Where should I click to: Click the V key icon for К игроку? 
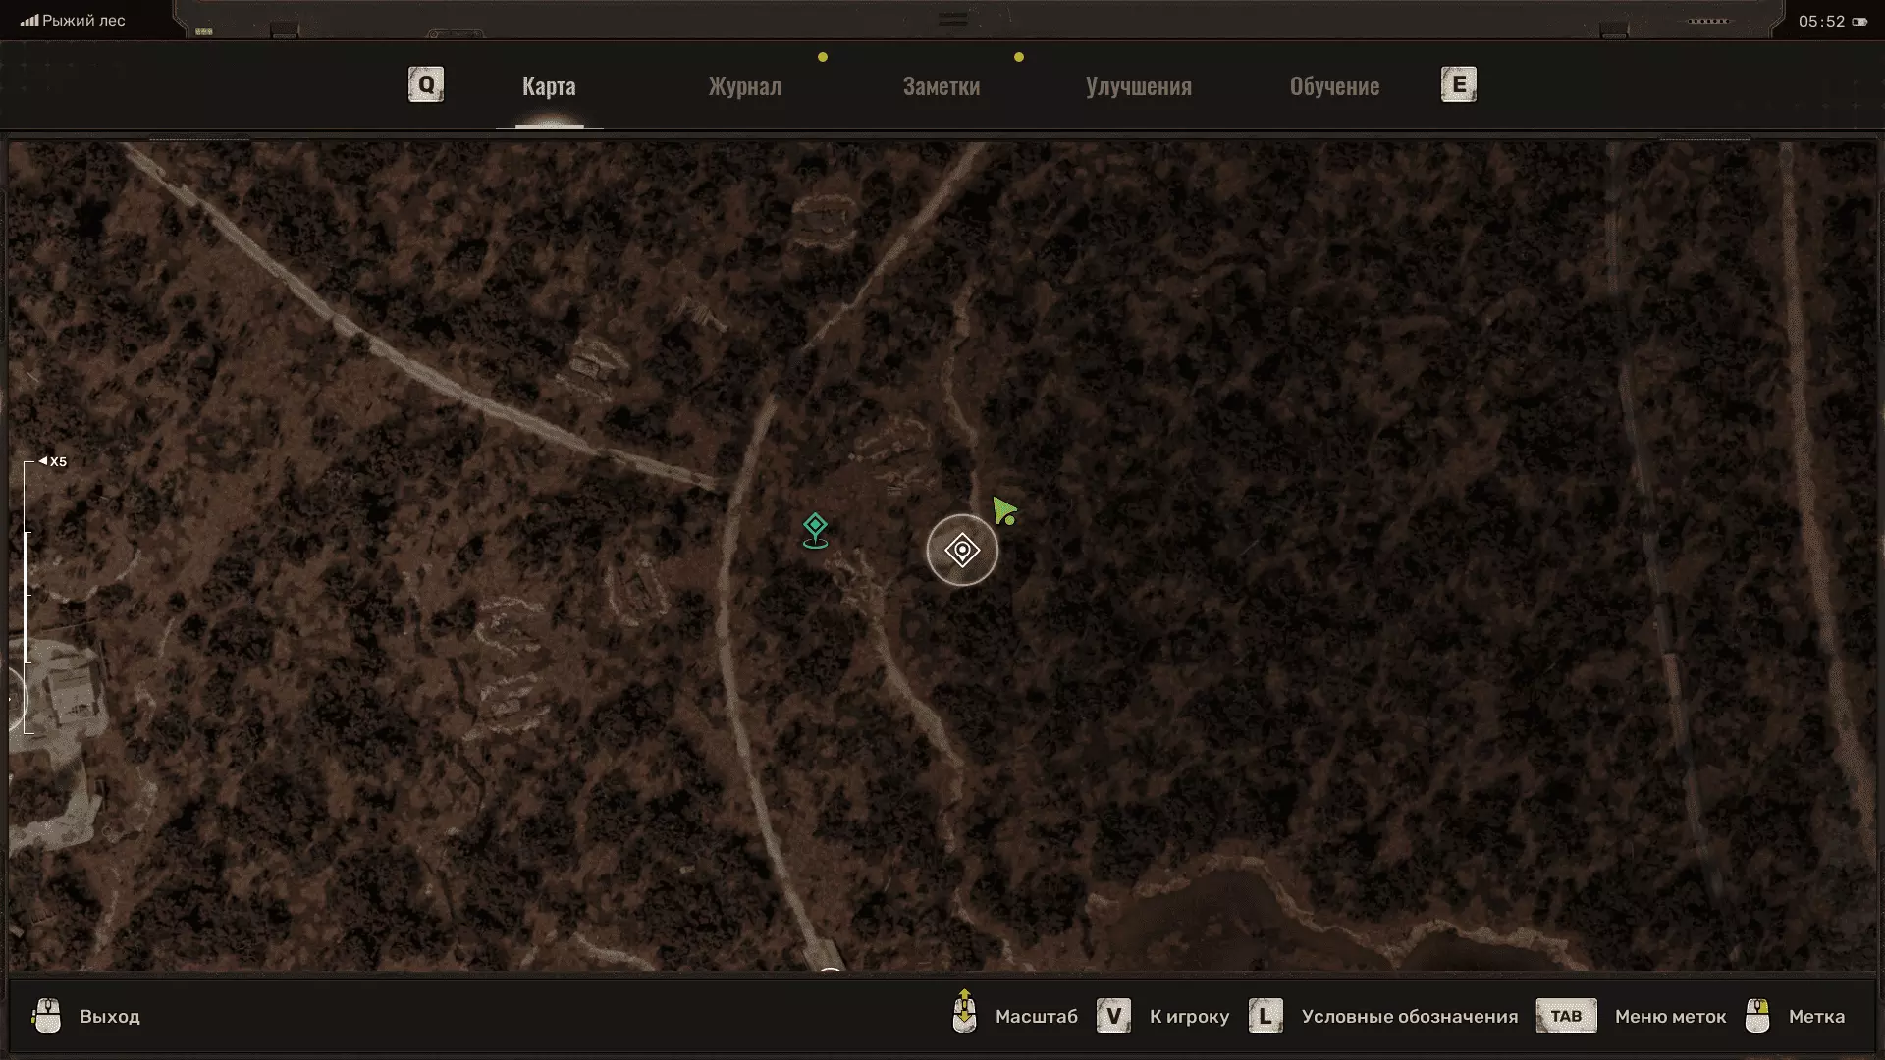(x=1113, y=1016)
